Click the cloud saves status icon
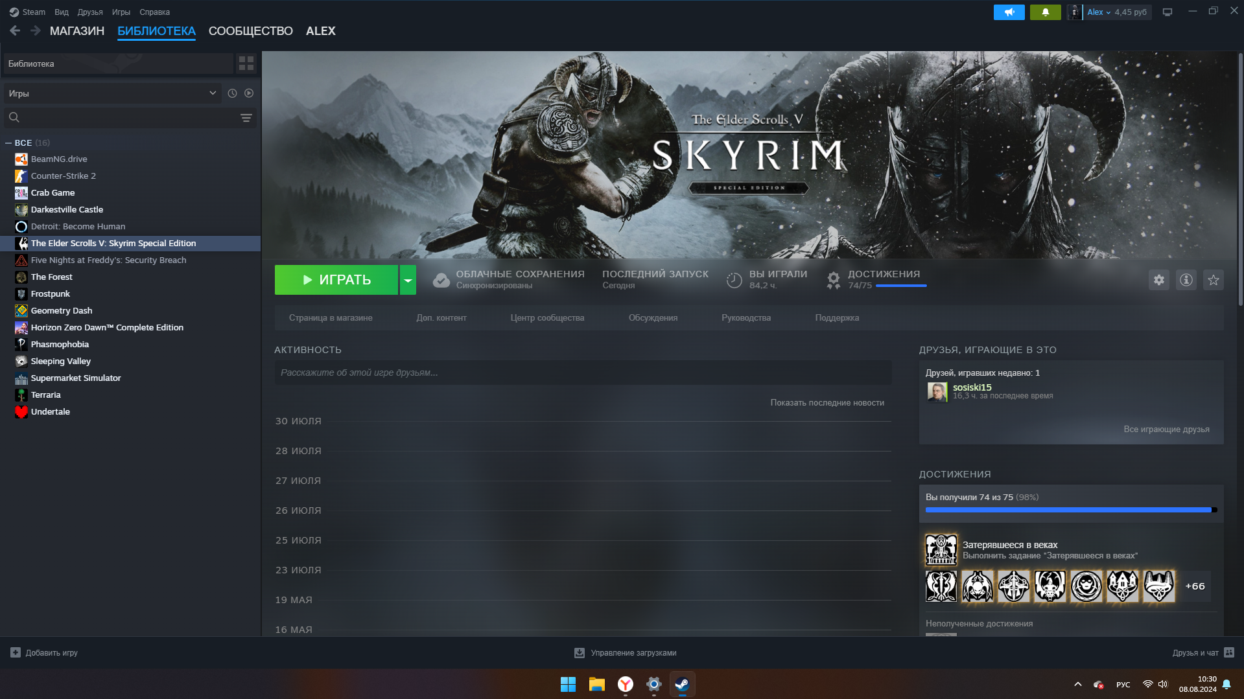This screenshot has height=699, width=1244. point(441,280)
